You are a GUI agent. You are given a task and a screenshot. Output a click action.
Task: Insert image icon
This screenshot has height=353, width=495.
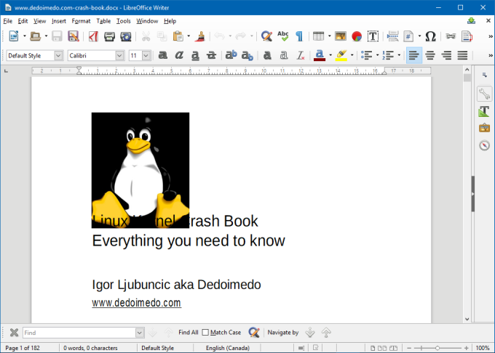point(341,36)
